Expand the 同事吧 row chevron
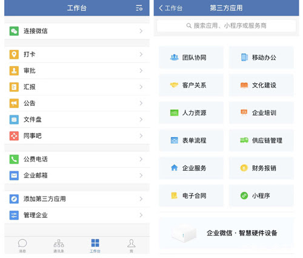This screenshot has width=303, height=258. tap(141, 136)
